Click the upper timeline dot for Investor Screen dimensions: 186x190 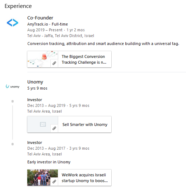13,101
